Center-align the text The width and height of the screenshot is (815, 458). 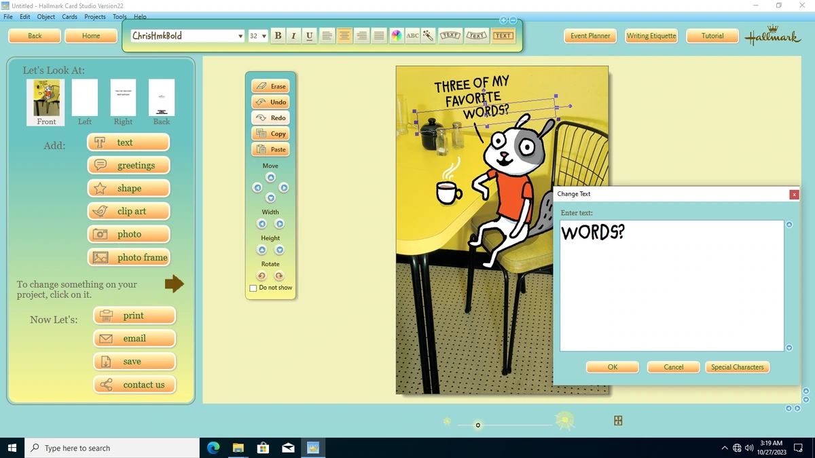tap(345, 36)
